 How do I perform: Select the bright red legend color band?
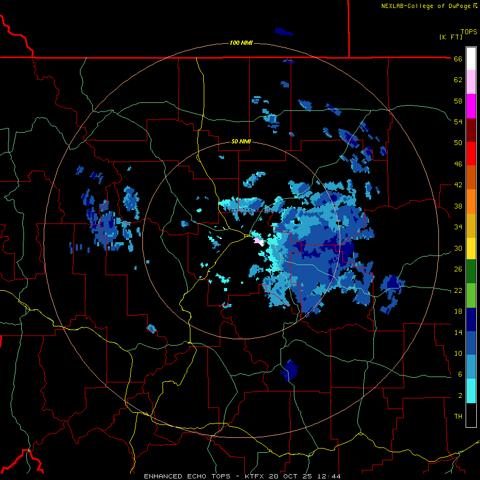(x=471, y=154)
